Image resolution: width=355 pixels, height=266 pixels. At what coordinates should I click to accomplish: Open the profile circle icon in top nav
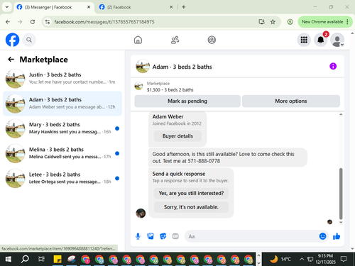click(x=212, y=40)
